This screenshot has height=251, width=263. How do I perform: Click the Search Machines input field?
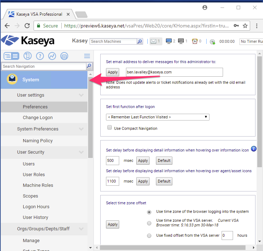point(113,41)
